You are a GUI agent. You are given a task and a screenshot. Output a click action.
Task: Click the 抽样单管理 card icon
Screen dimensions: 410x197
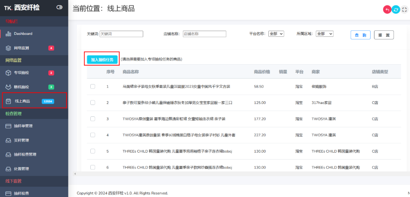8,126
